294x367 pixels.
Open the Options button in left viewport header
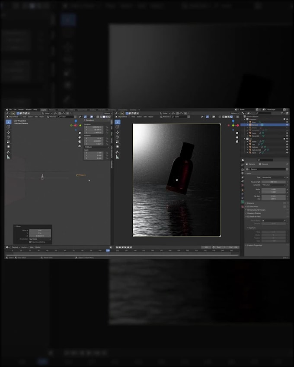[108, 113]
